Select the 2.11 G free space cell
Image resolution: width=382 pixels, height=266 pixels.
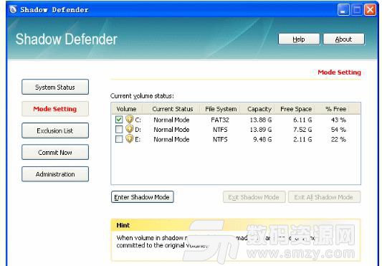pyautogui.click(x=302, y=140)
